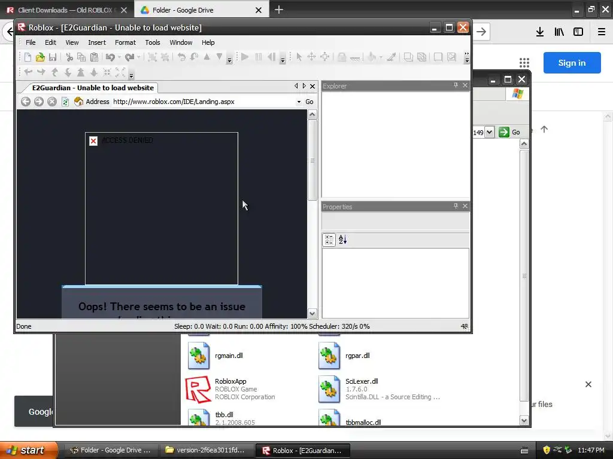613x459 pixels.
Task: Click the camera pan right arrow icon
Action: point(41,72)
